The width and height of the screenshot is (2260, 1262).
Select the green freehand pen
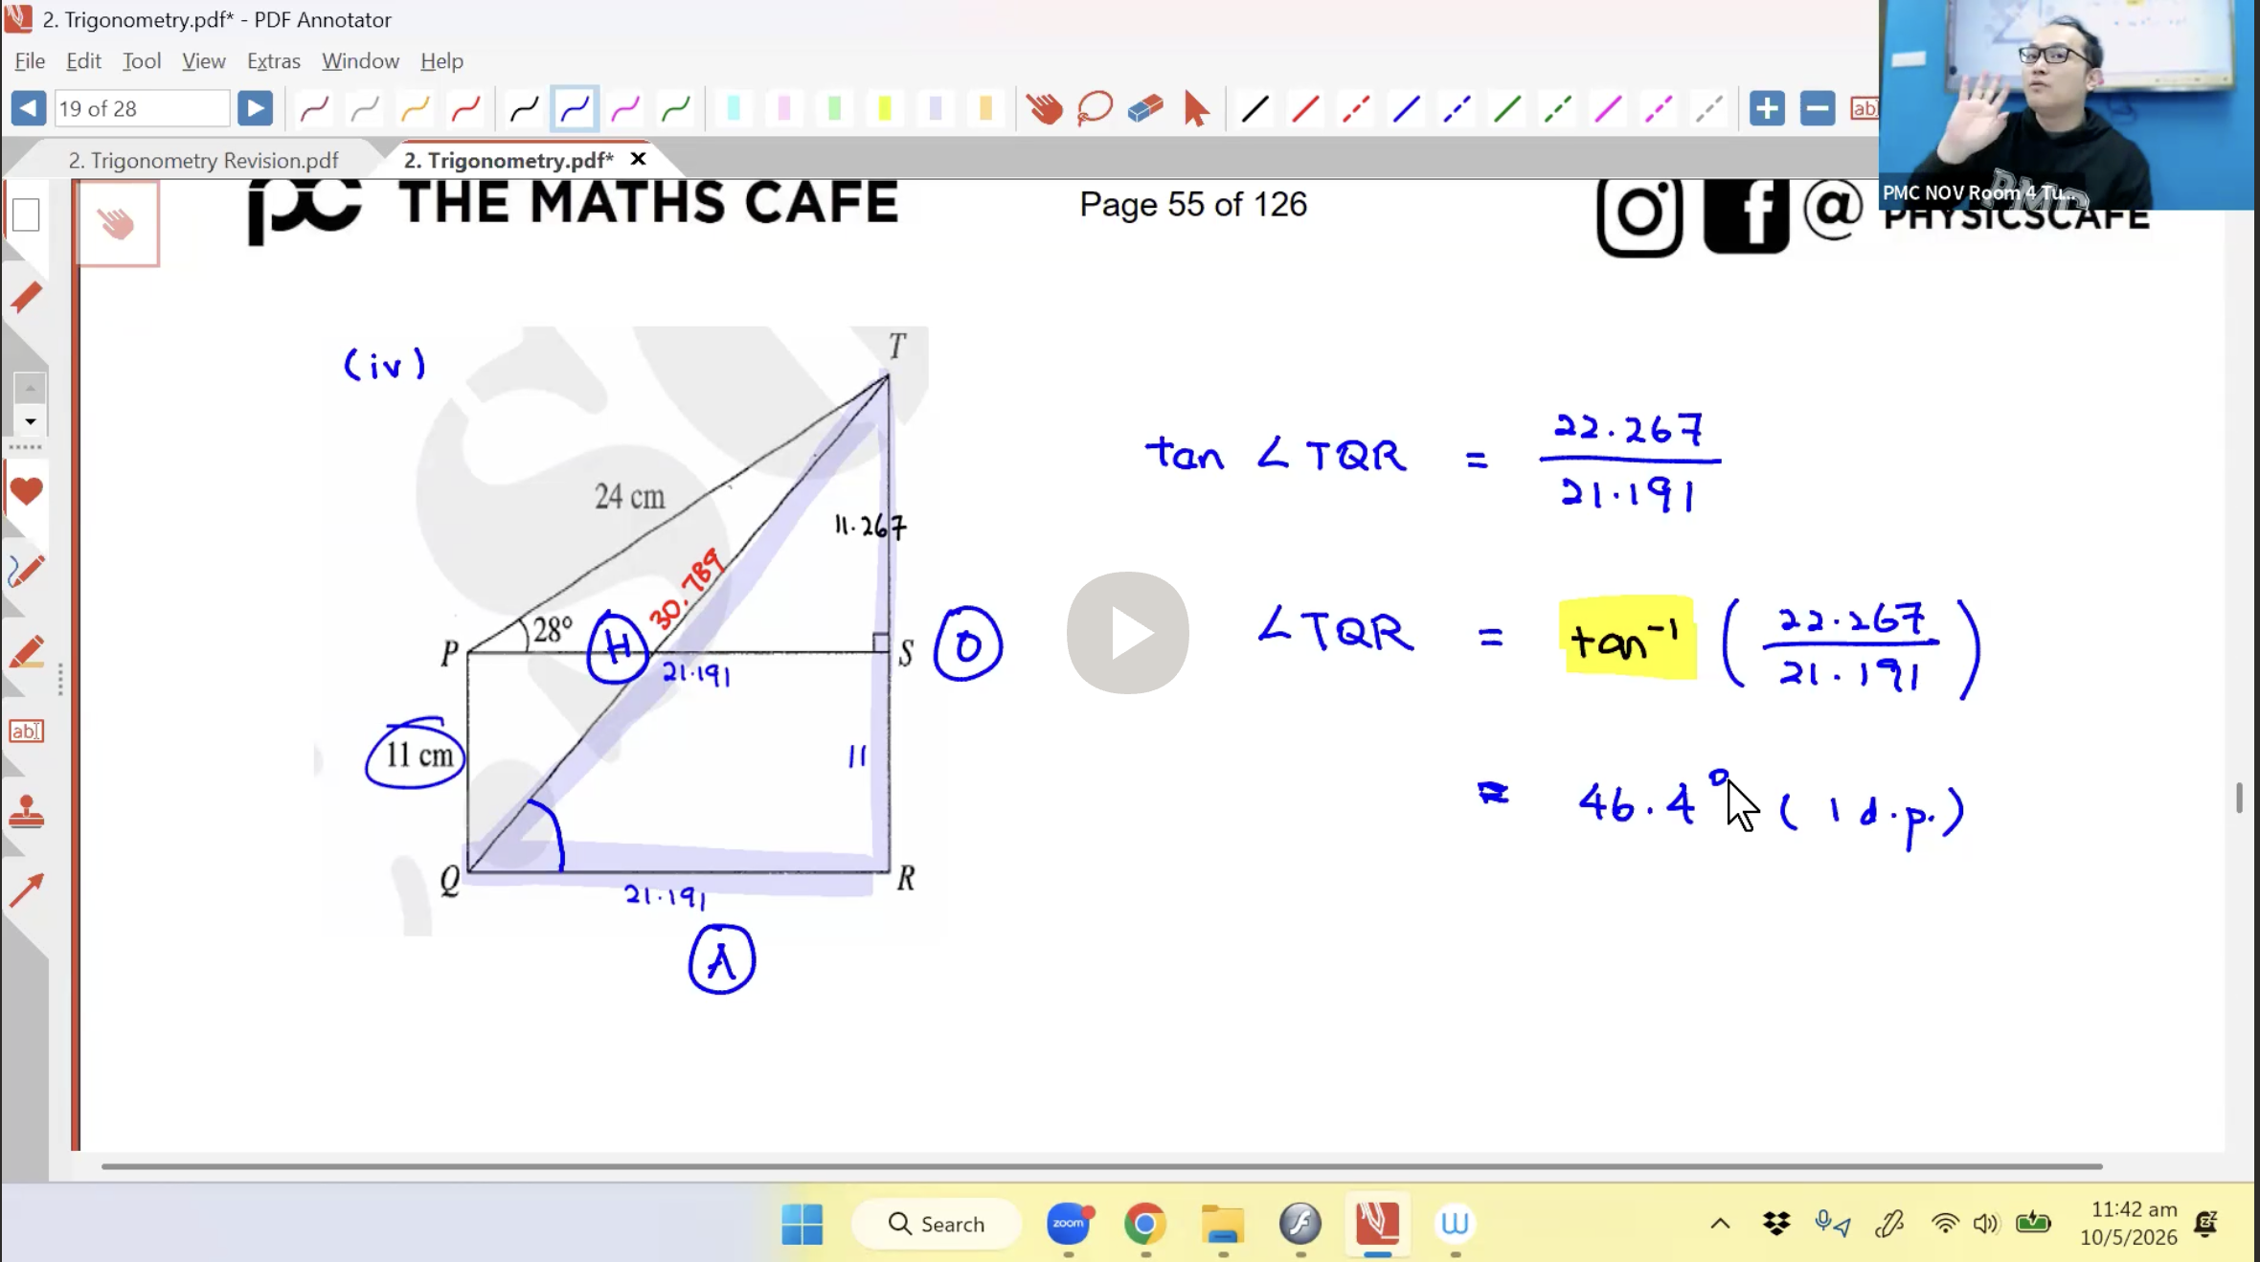pyautogui.click(x=676, y=109)
